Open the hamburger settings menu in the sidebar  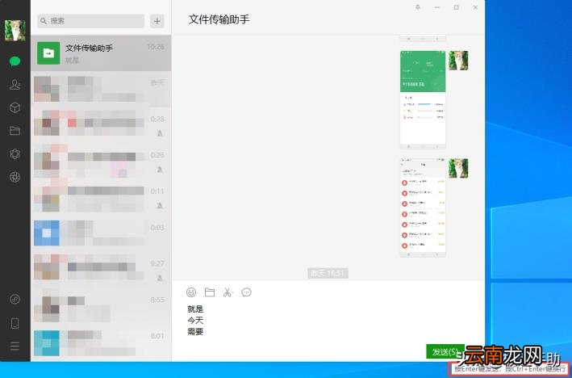tap(15, 346)
